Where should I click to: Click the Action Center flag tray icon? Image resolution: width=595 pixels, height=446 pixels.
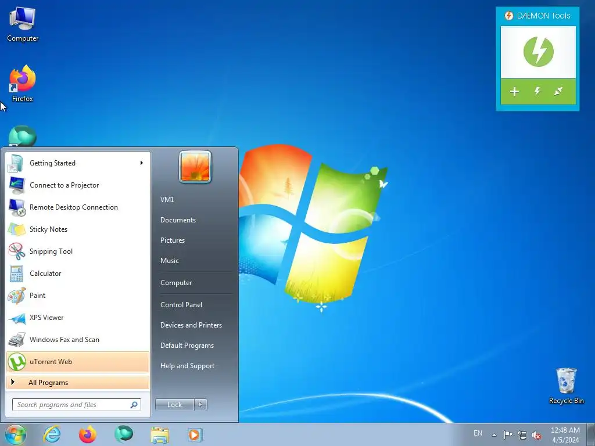508,434
